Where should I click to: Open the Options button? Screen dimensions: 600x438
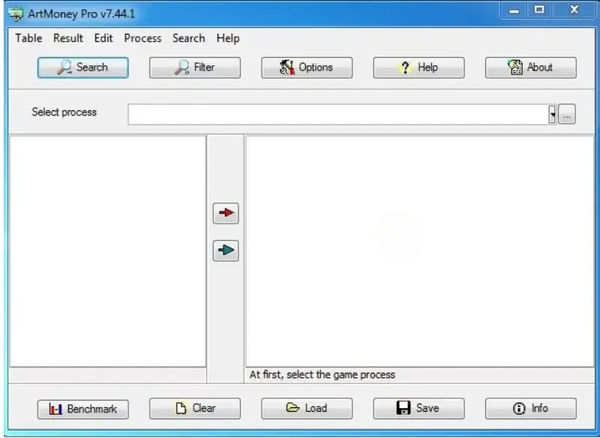point(307,67)
